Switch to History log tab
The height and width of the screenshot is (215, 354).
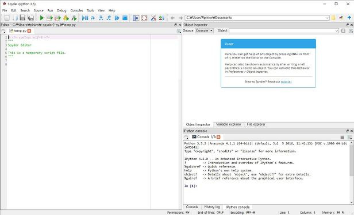[212, 207]
